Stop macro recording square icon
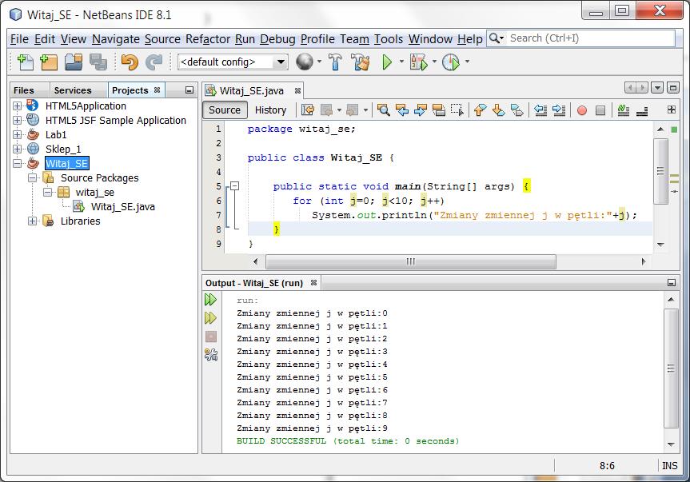Viewport: 690px width, 482px height. pyautogui.click(x=600, y=110)
